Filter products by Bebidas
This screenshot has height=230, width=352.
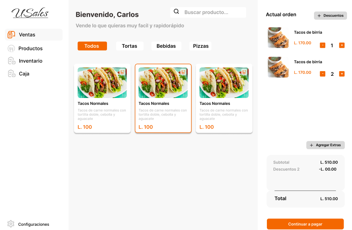(166, 46)
